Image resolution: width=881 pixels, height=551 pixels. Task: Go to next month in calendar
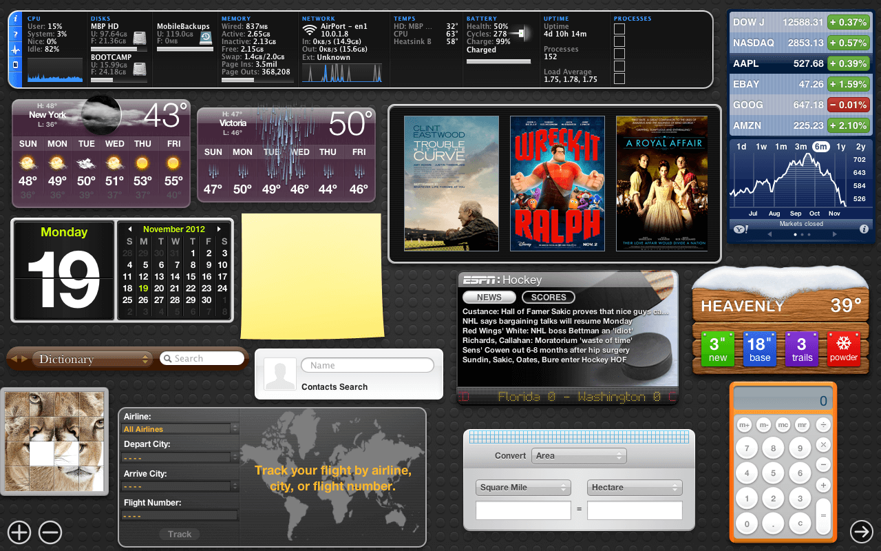tap(219, 229)
